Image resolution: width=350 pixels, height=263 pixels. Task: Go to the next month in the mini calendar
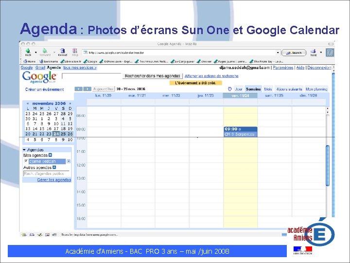(x=70, y=104)
